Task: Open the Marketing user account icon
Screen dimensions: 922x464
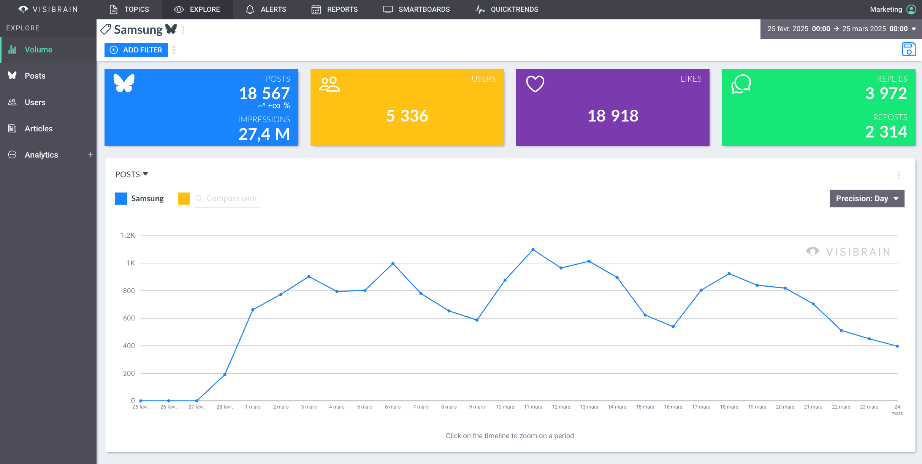Action: [911, 9]
